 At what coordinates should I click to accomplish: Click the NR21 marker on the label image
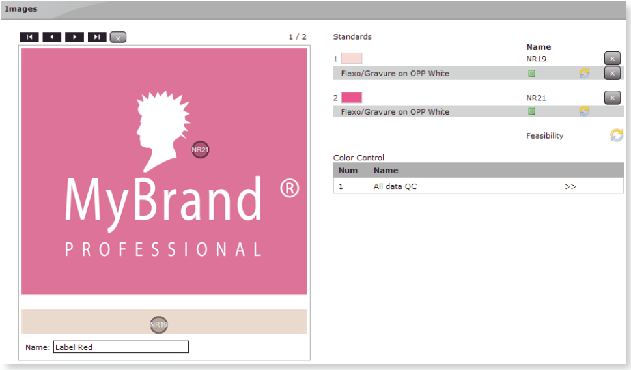click(x=200, y=150)
